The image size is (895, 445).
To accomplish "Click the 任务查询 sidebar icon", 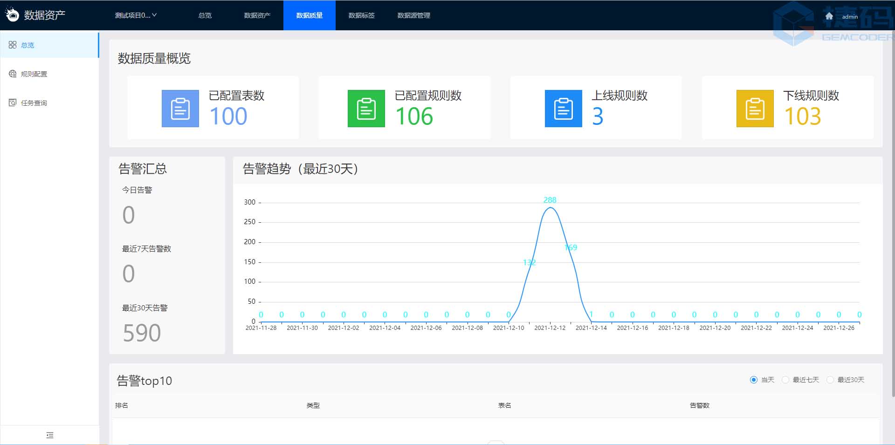I will pos(13,103).
